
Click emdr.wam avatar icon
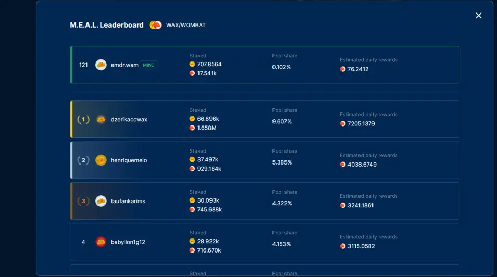pos(101,65)
